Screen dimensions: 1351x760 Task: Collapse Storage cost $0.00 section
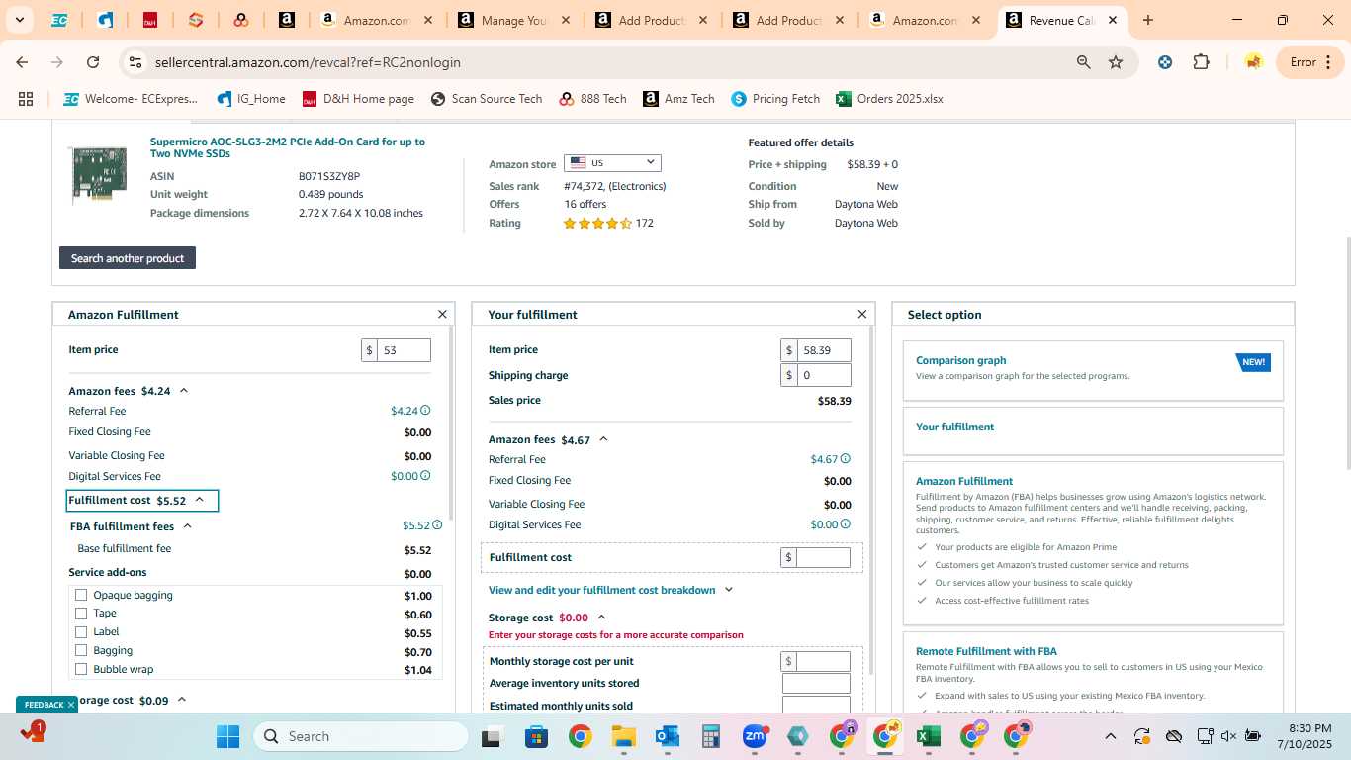click(601, 617)
